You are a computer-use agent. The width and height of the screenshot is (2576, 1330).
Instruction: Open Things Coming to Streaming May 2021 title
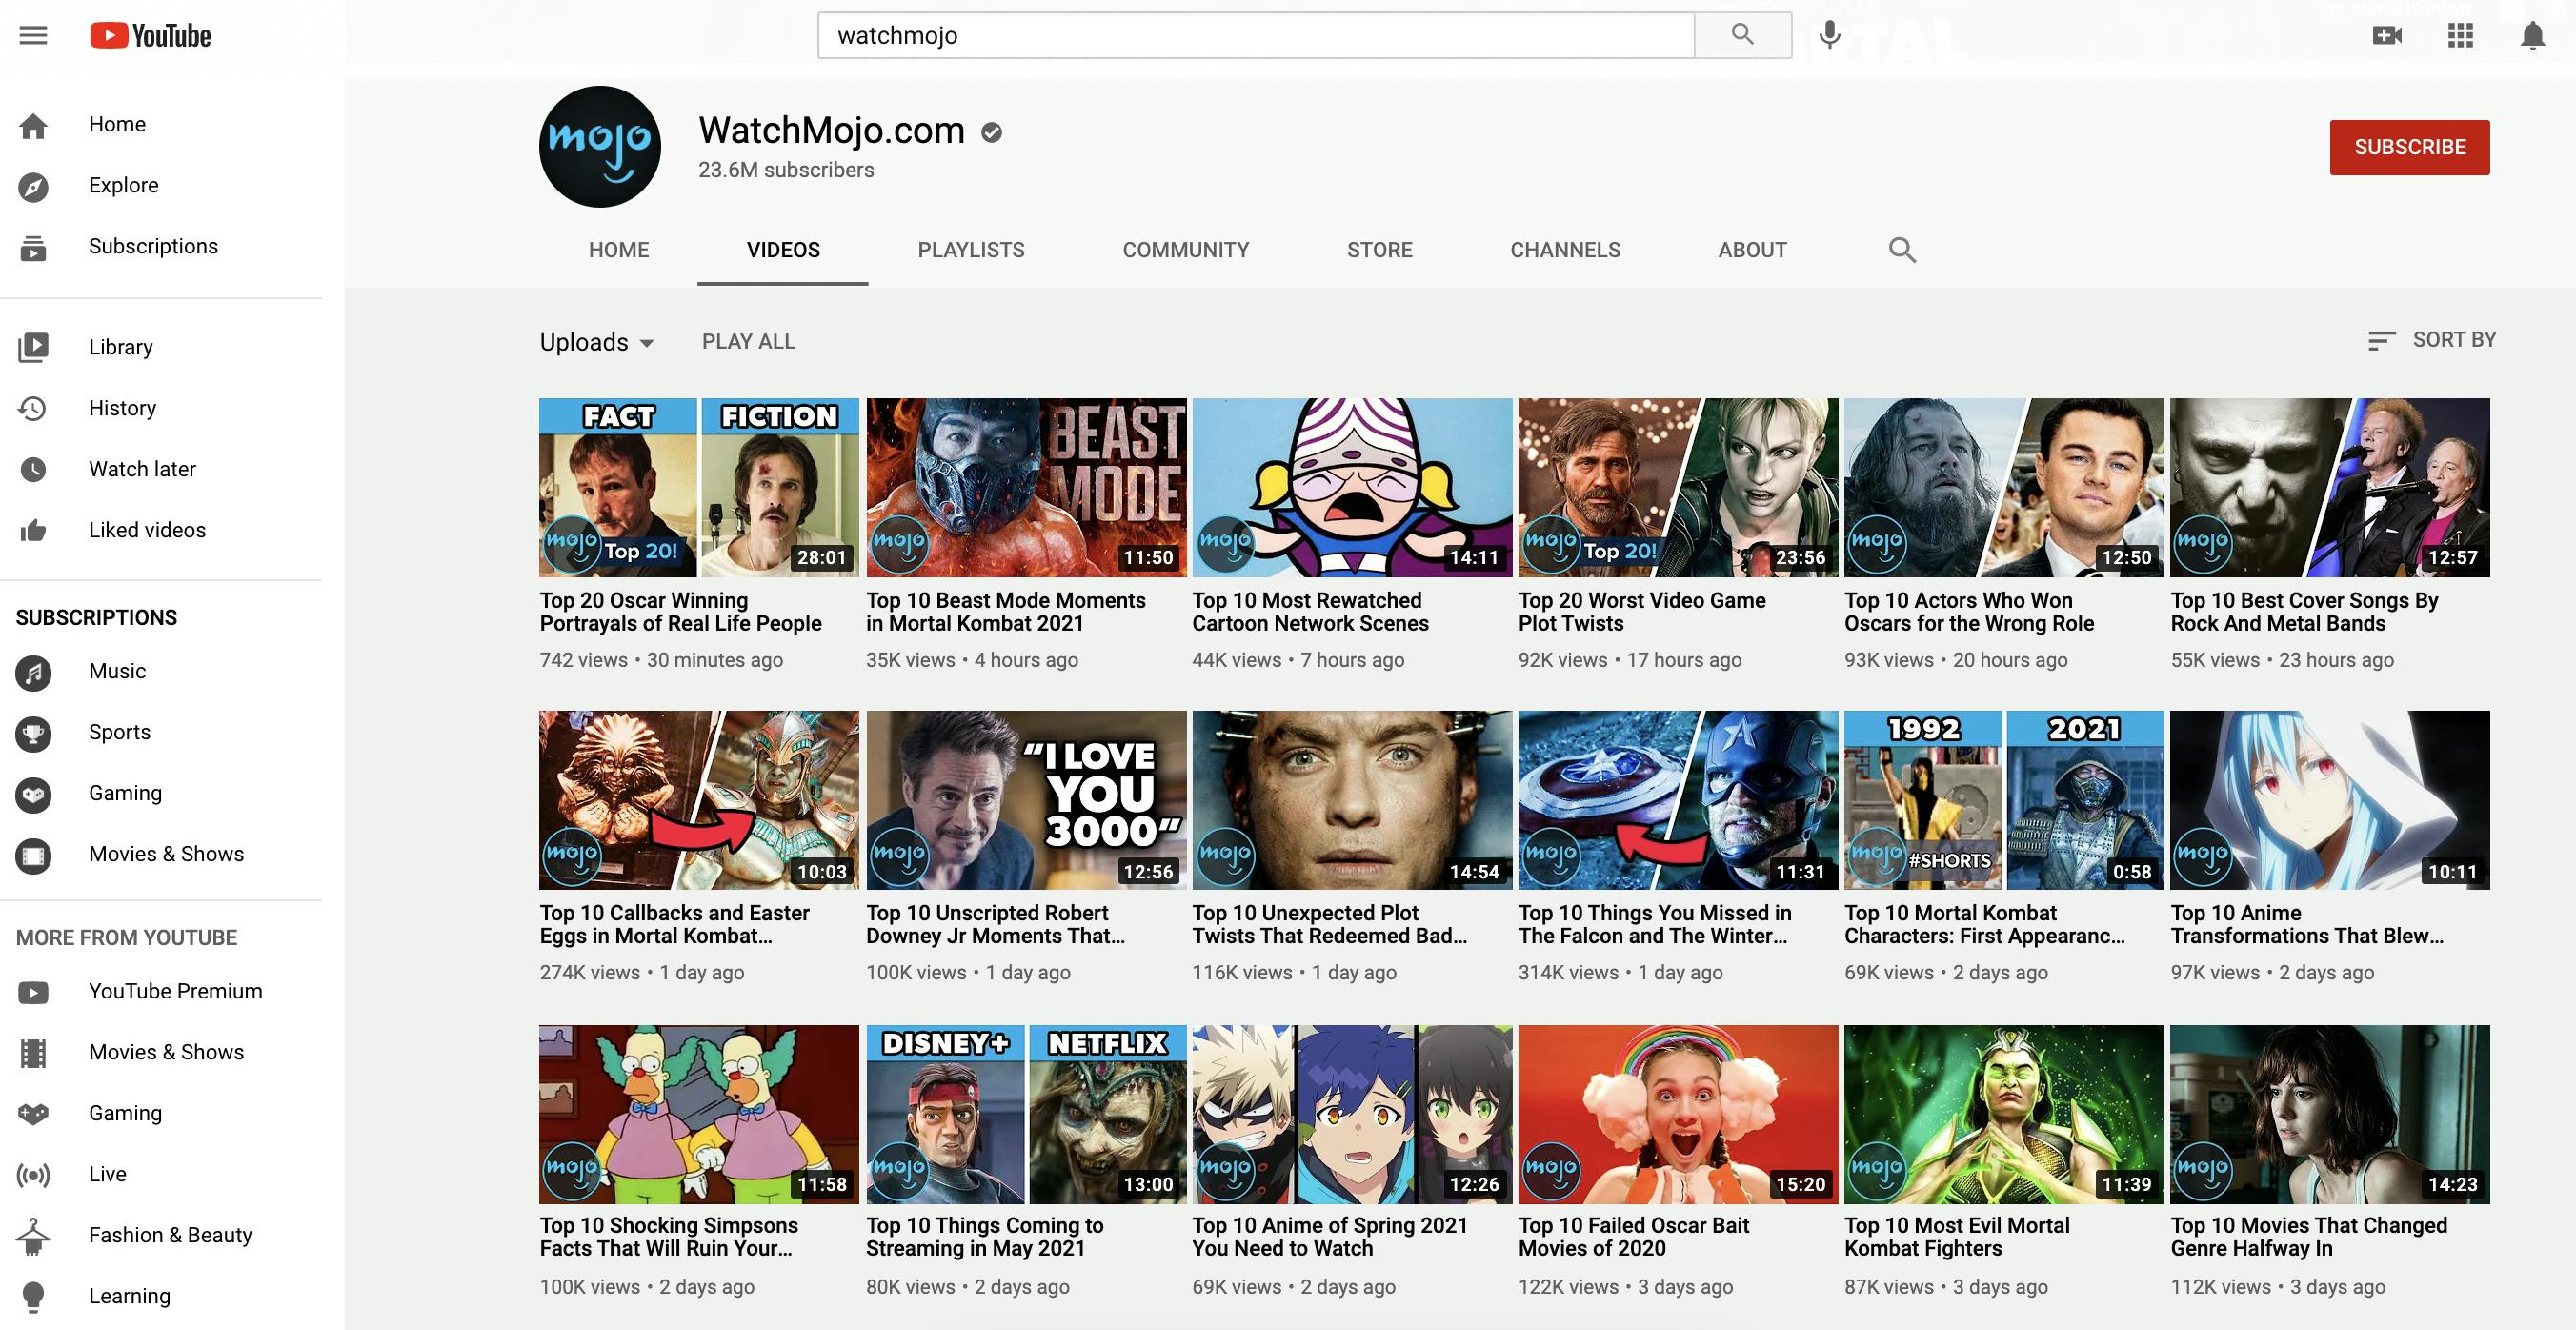coord(985,1237)
